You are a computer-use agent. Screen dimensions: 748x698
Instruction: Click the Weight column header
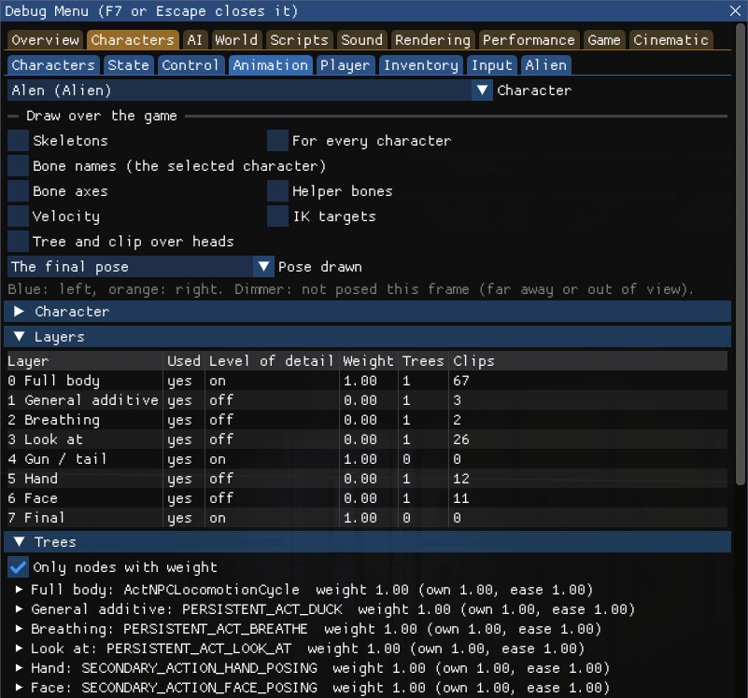[x=368, y=361]
